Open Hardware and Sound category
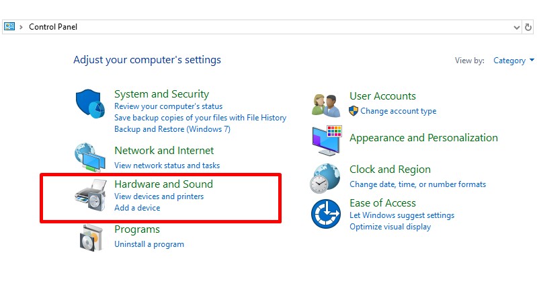537x294 pixels. pos(163,184)
